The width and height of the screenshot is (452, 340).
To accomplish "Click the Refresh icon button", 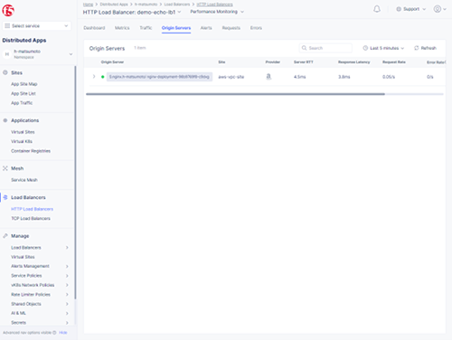I will [417, 48].
